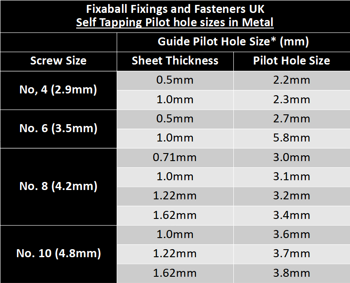The image size is (350, 283).
Task: Select the 0.71mm sheet thickness cell
Action: point(175,157)
